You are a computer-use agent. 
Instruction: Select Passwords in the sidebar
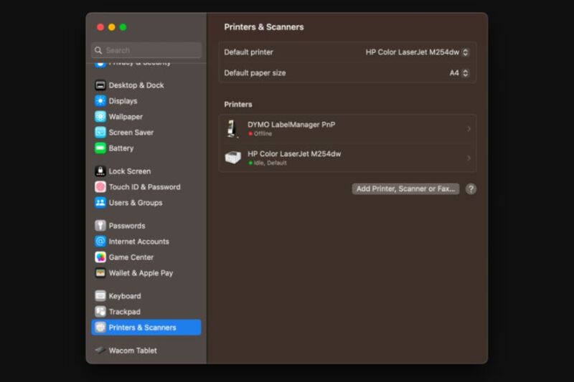(146, 226)
